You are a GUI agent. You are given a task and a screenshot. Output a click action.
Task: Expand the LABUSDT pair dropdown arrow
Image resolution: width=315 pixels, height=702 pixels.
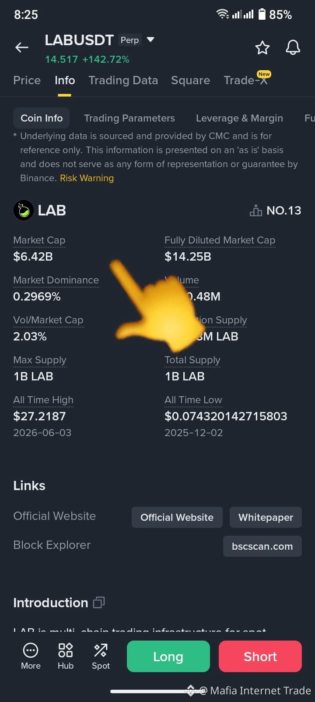[150, 39]
